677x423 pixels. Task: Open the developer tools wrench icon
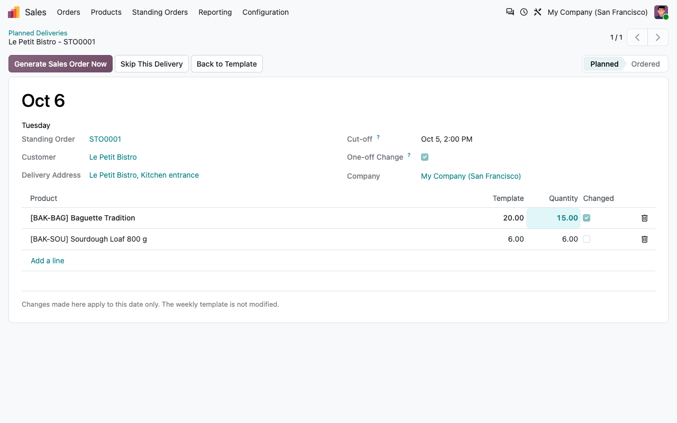click(537, 12)
